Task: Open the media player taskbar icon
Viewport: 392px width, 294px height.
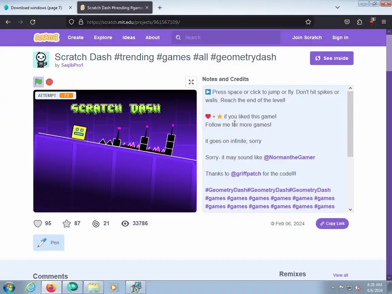Action: 114,287
